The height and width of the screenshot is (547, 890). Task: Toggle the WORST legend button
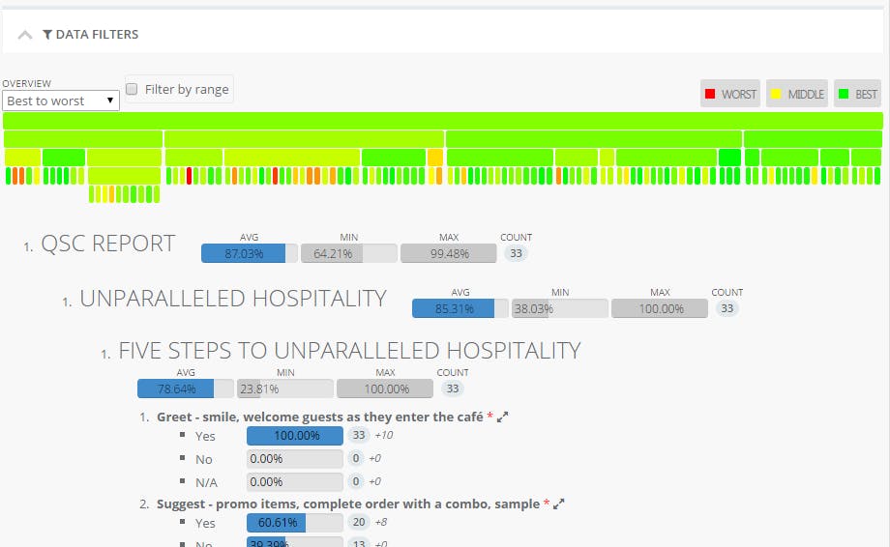pos(730,94)
